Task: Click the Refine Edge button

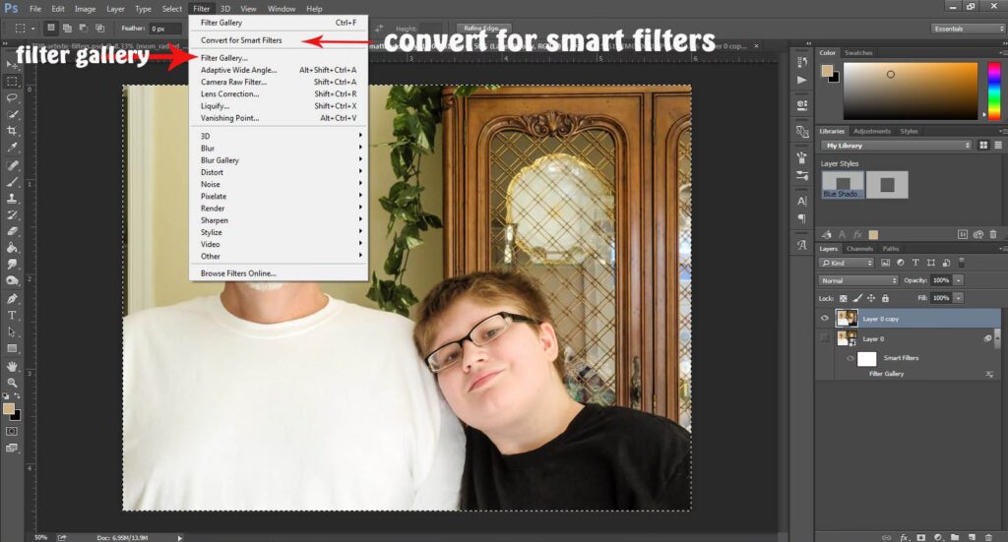Action: 481,29
